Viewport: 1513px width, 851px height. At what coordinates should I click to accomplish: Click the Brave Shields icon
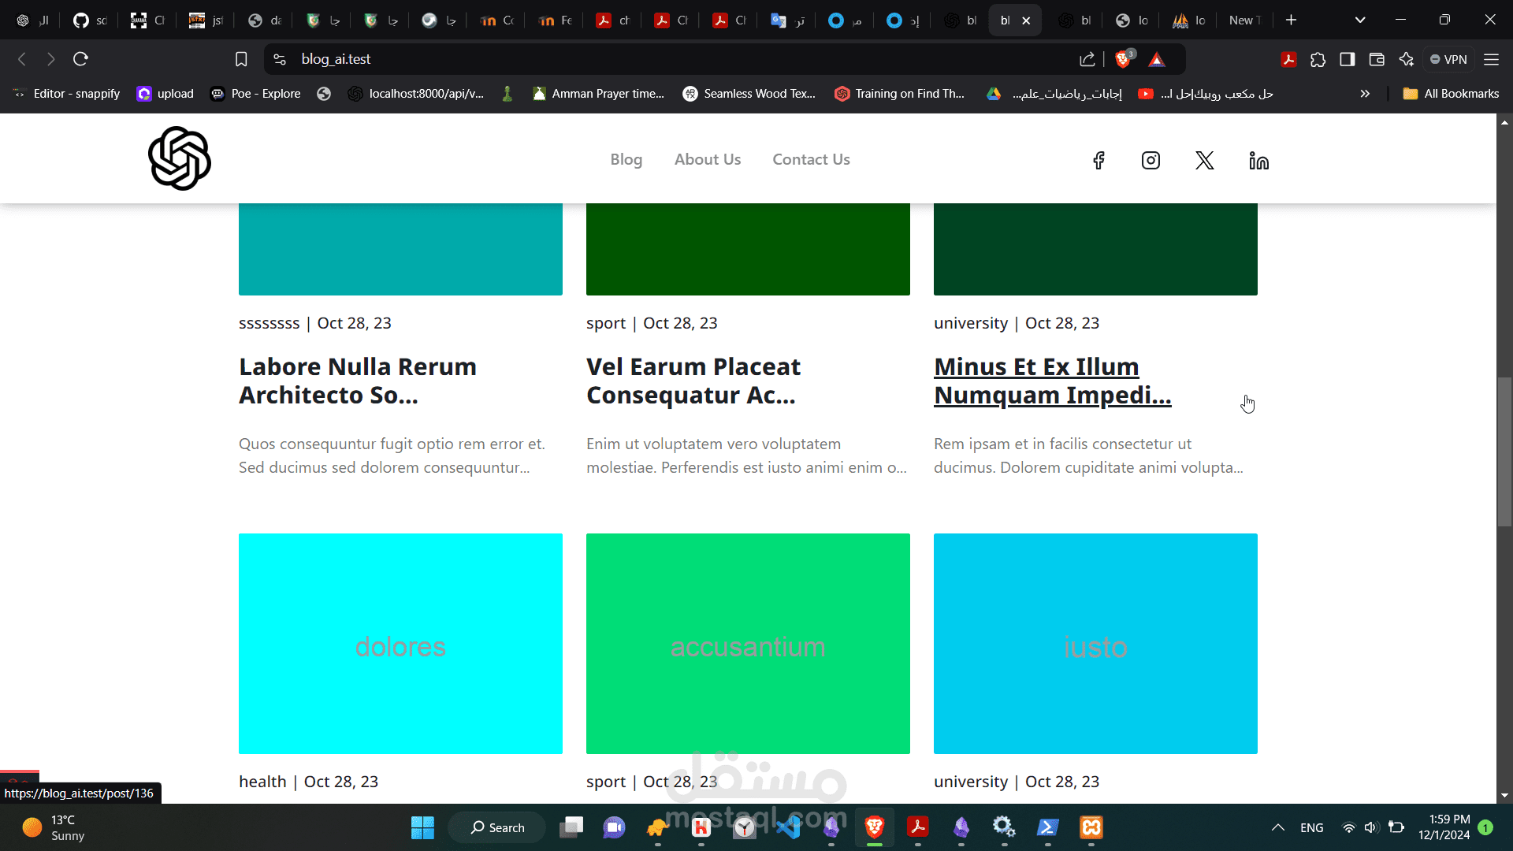(1123, 59)
